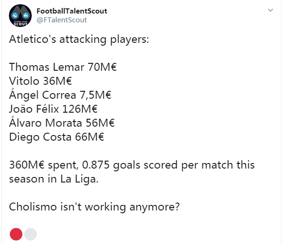Viewport: 288px width, 244px height.
Task: Open the FootballTalentScout binoculars avatar
Action: coord(20,15)
